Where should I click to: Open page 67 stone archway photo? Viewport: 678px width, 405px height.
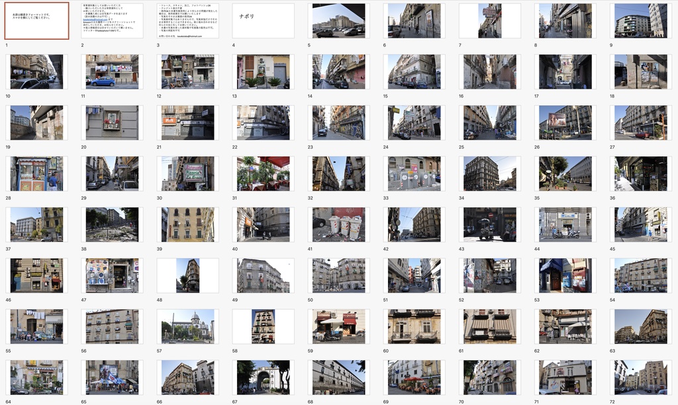point(264,378)
